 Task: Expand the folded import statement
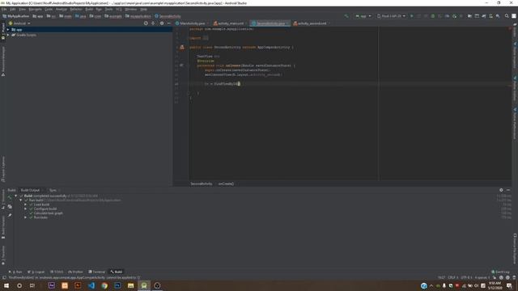pos(206,38)
